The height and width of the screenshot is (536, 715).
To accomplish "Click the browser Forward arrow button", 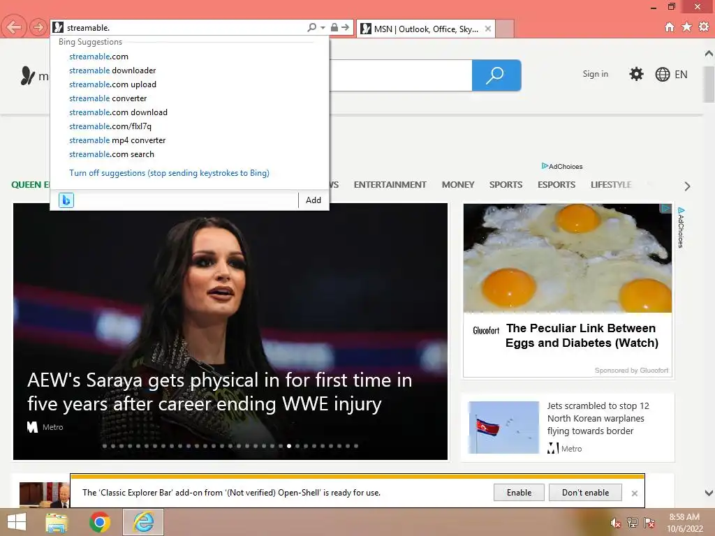I will coord(38,27).
